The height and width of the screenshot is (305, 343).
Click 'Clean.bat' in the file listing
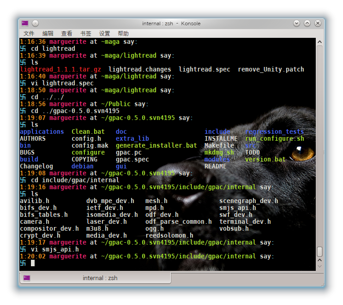(x=88, y=132)
